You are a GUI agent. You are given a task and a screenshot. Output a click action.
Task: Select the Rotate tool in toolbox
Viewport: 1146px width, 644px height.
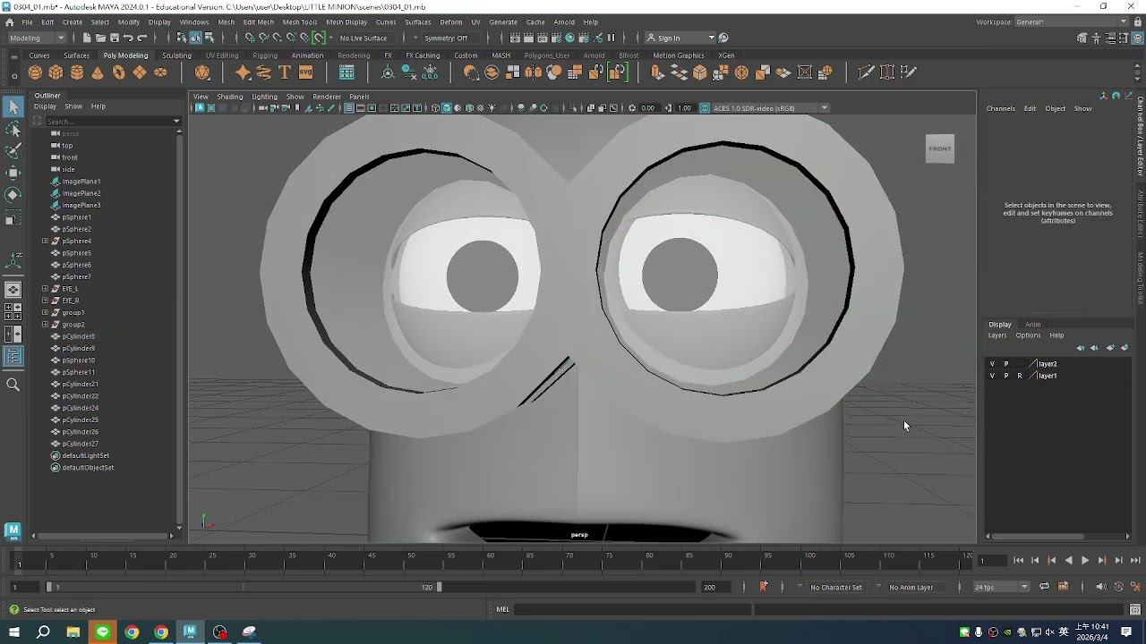(13, 194)
